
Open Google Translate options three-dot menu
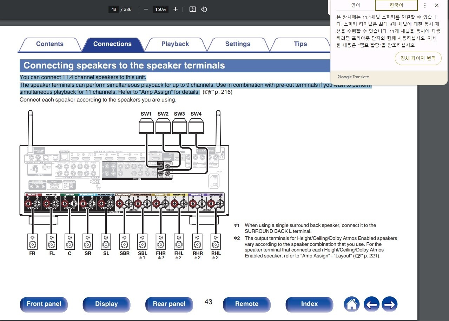point(425,5)
